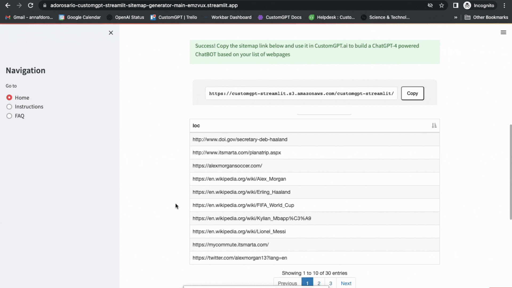
Task: Expand the hidden bookmarks chevron
Action: [455, 17]
